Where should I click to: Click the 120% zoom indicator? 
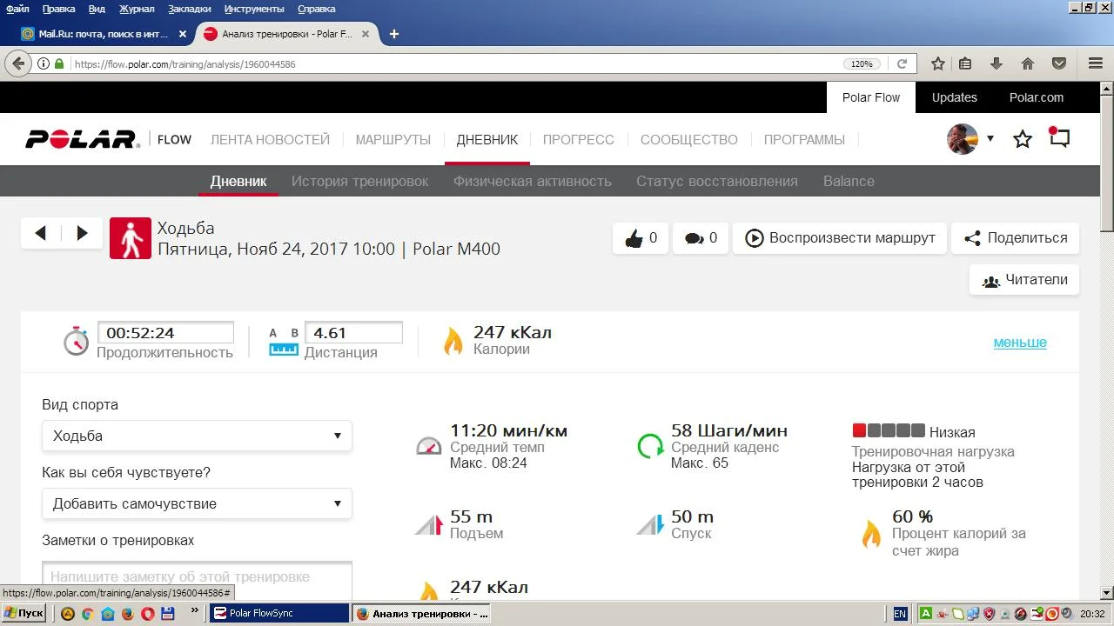click(862, 63)
